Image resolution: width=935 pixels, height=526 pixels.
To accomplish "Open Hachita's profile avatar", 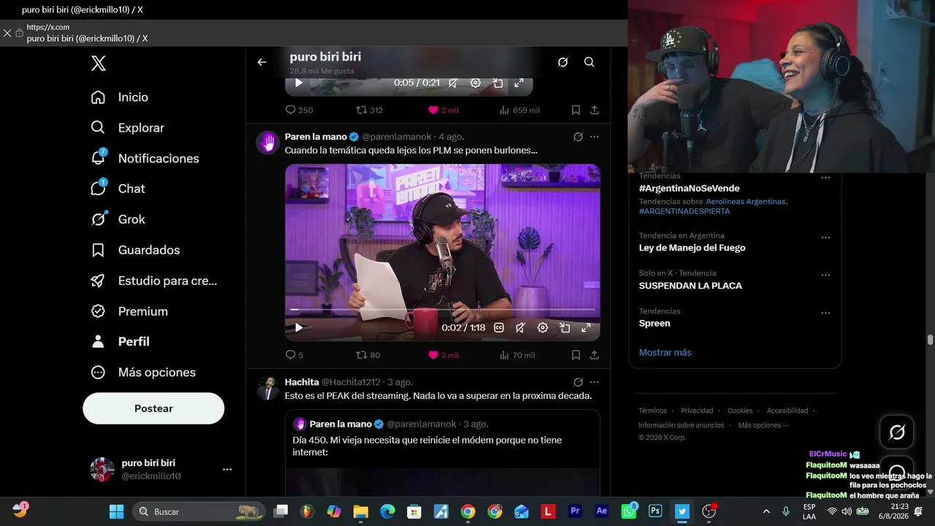I will tap(268, 388).
